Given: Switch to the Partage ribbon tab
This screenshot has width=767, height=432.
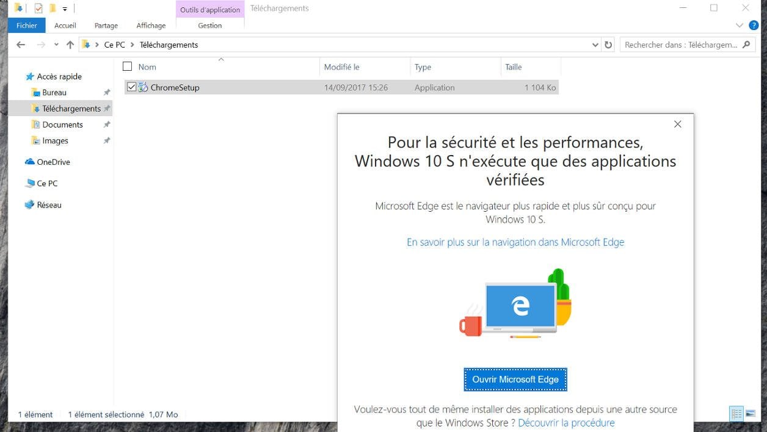Looking at the screenshot, I should point(106,26).
